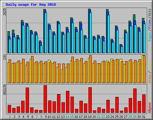Select day label 11 on the x-axis
This screenshot has width=153, height=120.
(x=54, y=117)
